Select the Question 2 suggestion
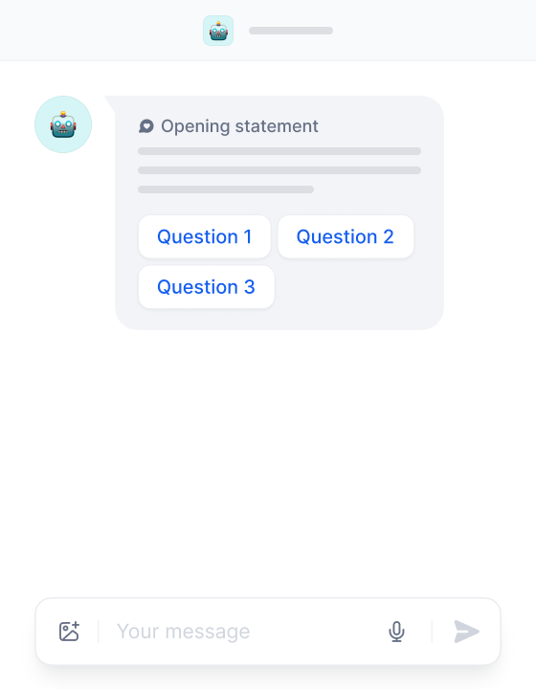536x689 pixels. click(346, 237)
